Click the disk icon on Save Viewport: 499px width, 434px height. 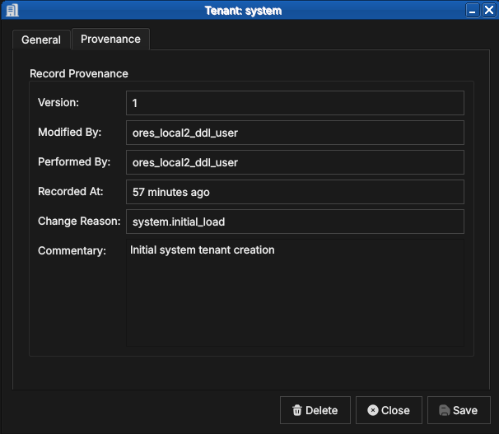click(445, 410)
